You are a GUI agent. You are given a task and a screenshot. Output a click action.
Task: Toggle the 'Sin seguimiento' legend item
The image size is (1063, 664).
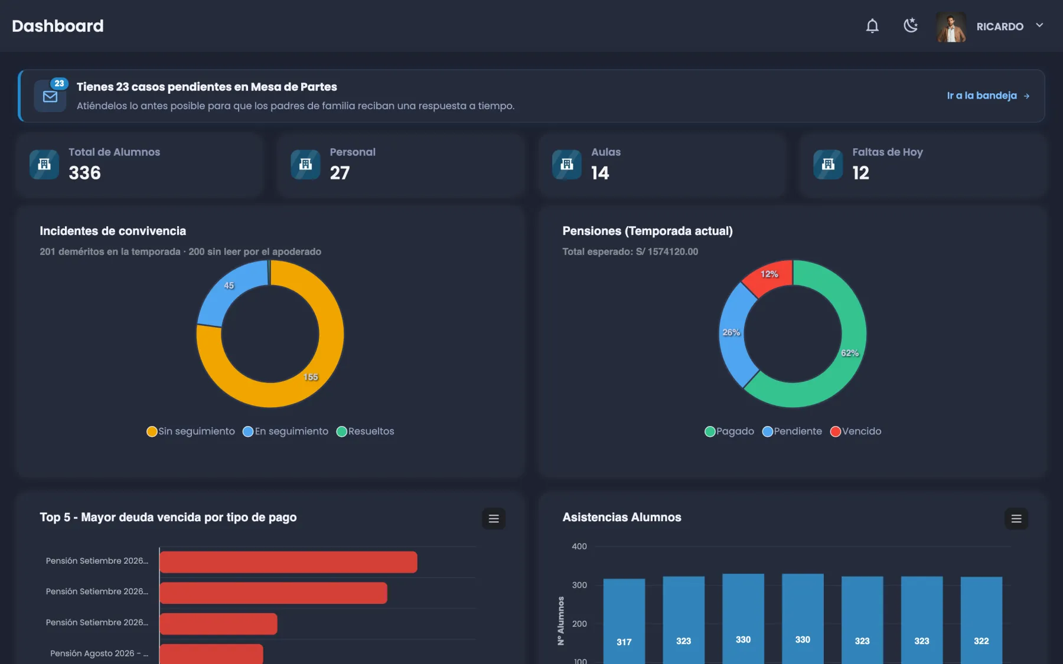[191, 431]
